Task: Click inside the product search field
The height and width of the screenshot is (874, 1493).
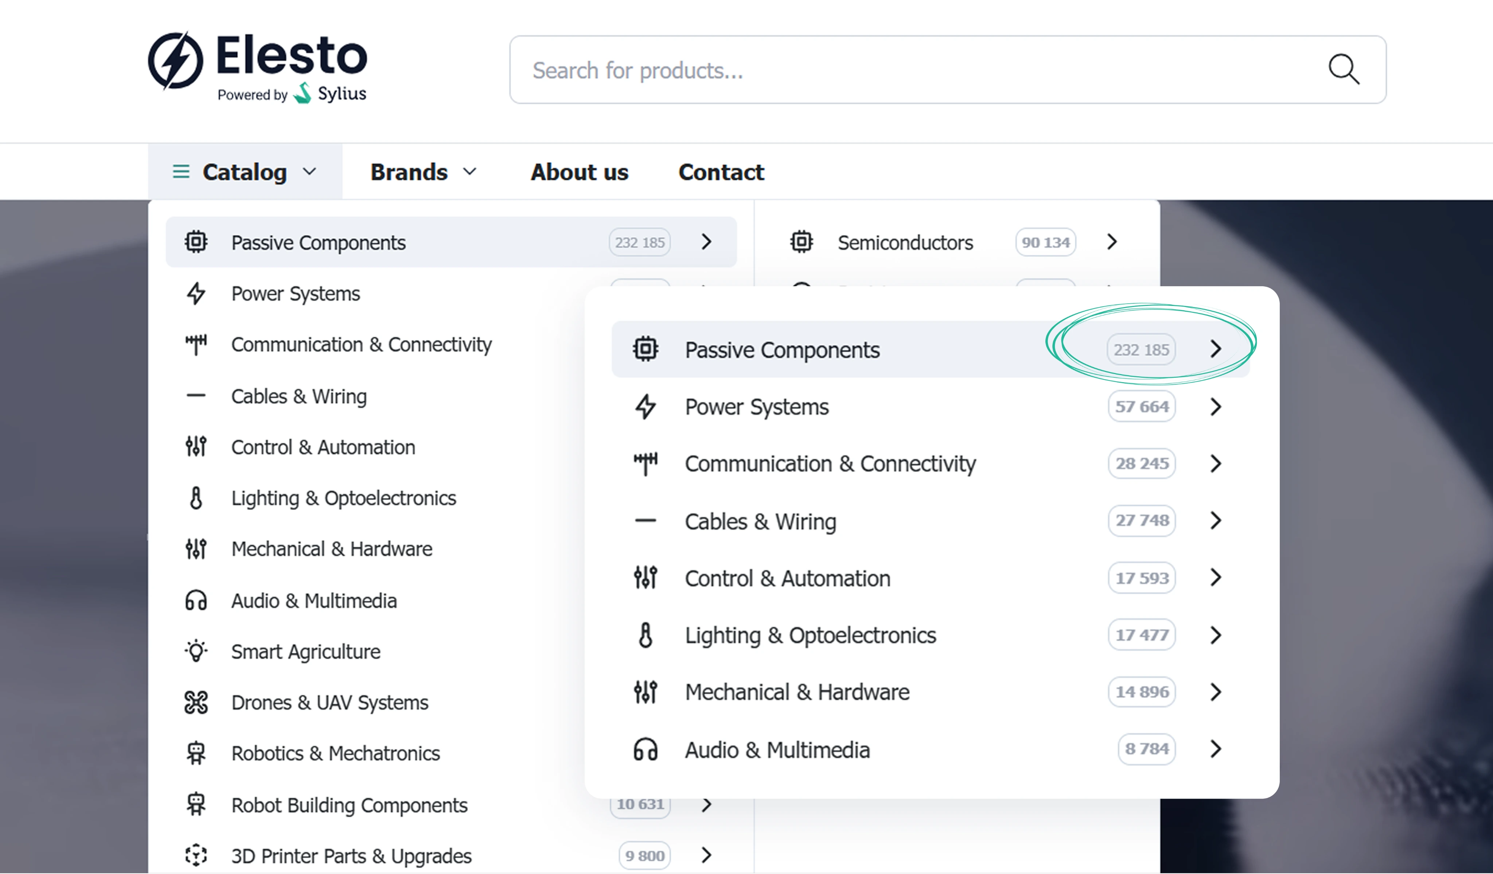Action: [830, 70]
